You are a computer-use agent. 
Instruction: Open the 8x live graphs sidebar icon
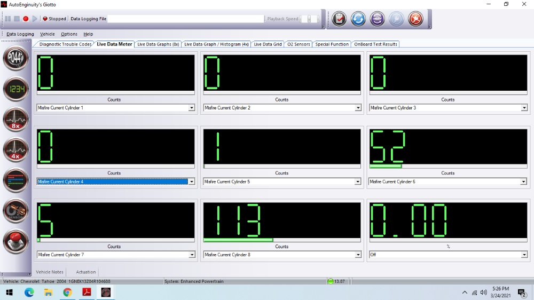[17, 120]
